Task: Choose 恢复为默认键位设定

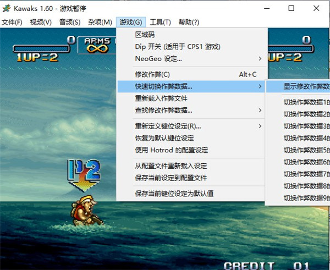Action: click(x=191, y=138)
